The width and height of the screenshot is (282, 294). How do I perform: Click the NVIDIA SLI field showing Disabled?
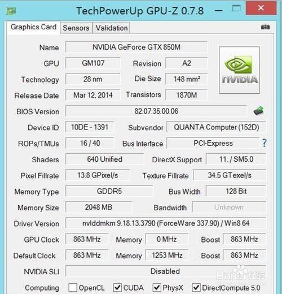point(166,271)
